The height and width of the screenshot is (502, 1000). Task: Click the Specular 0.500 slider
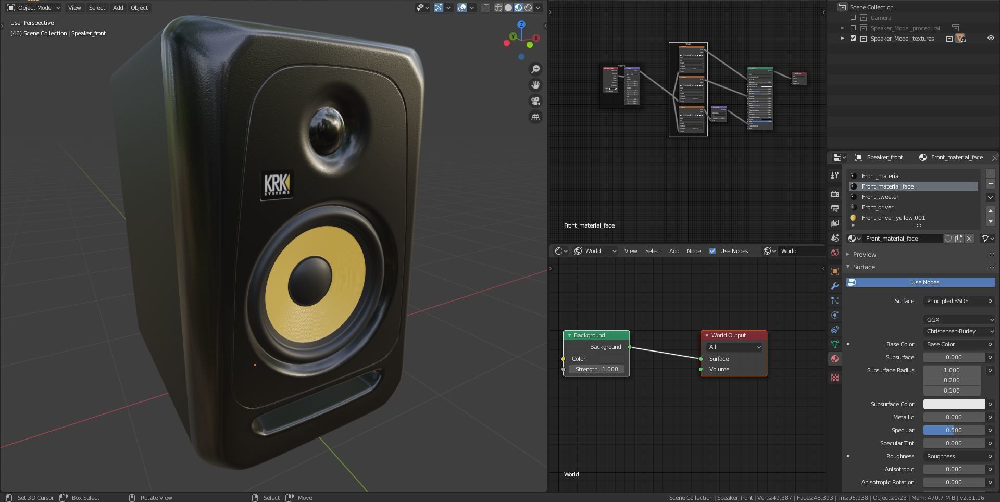point(954,430)
